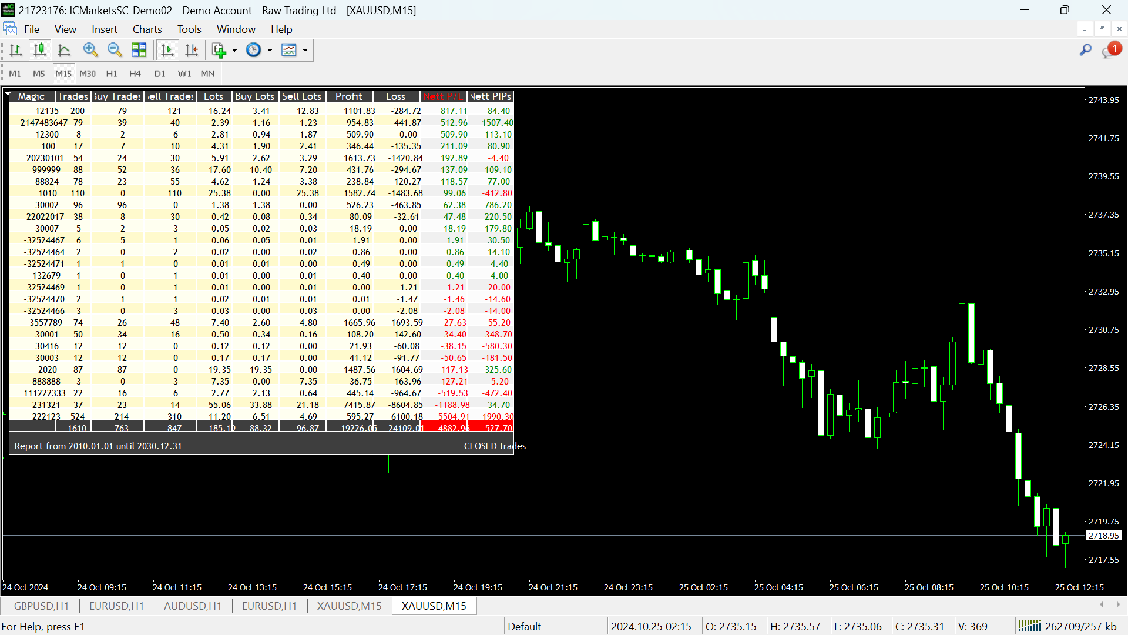Tile chart windows with the arrange icon
This screenshot has width=1128, height=635.
click(x=139, y=50)
